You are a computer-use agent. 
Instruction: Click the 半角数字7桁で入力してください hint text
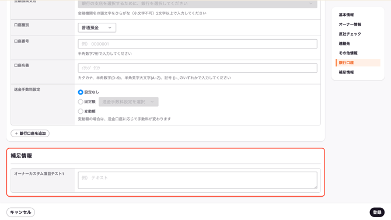tap(104, 54)
